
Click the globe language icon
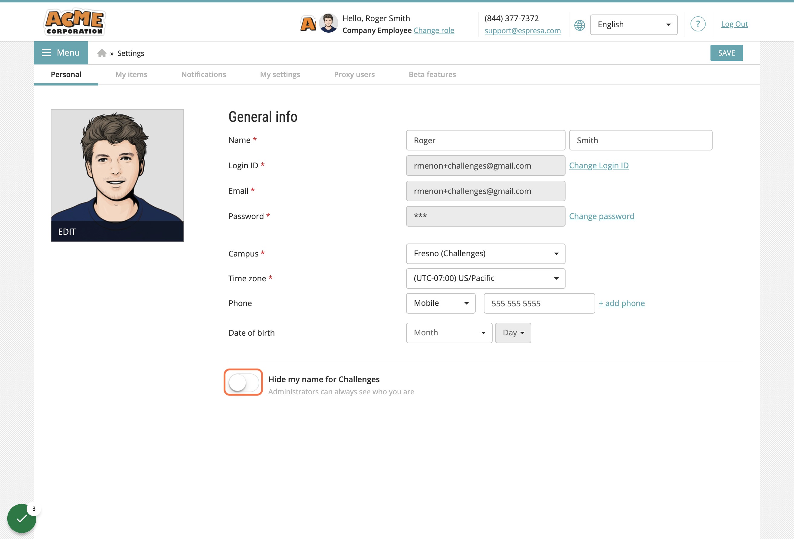click(x=579, y=25)
